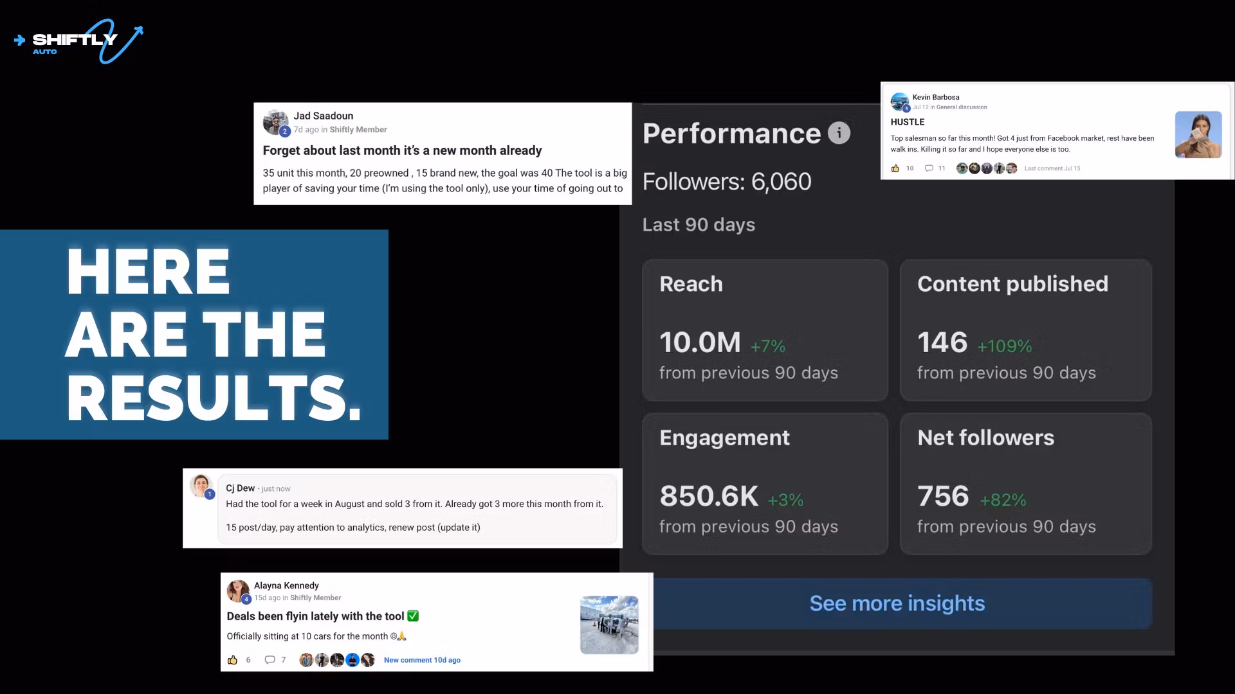Like Alayna Kennedy's post with thumbs-up
This screenshot has height=694, width=1235.
233,660
